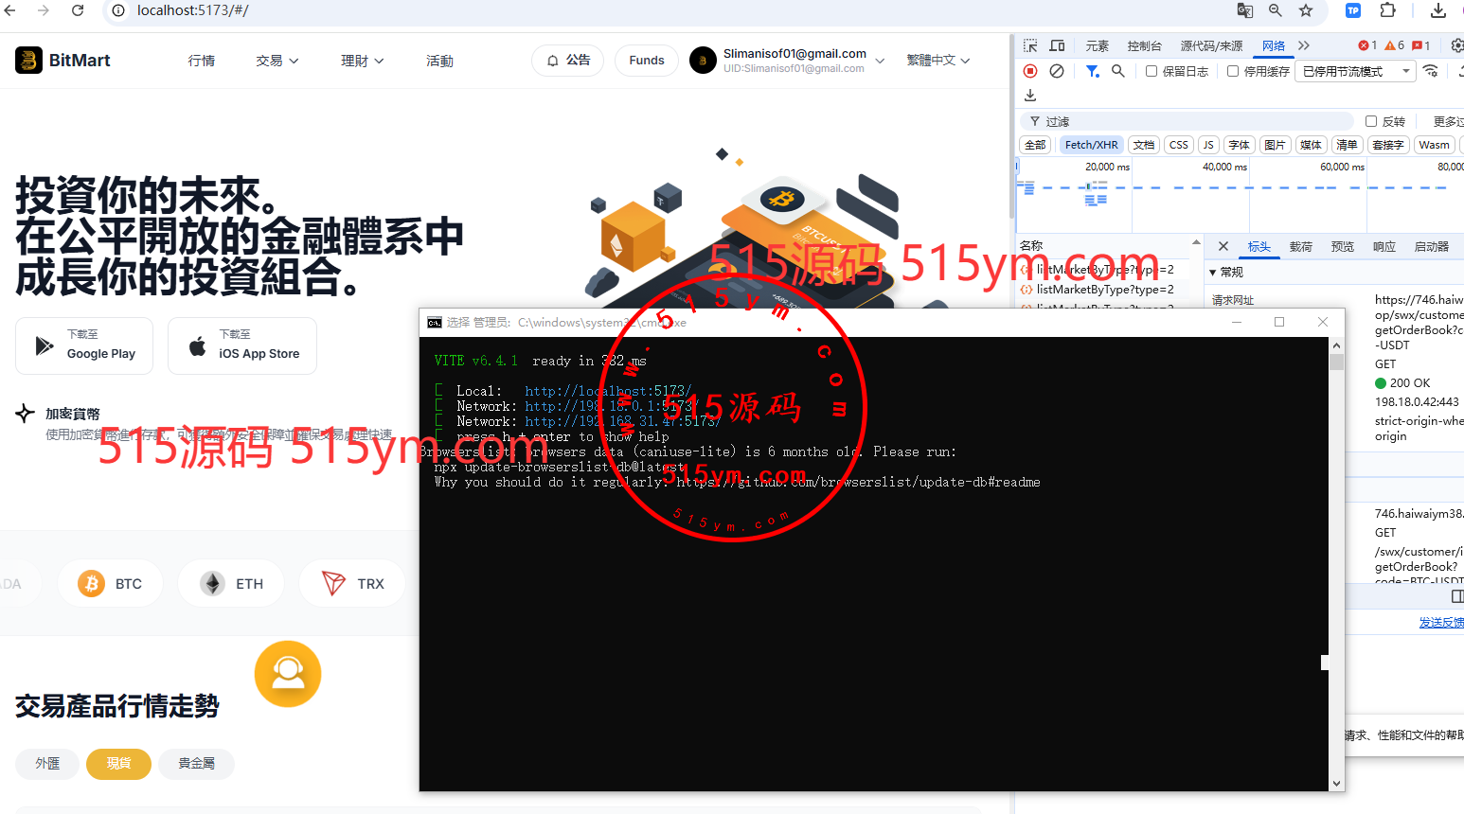Go forward in browser history
This screenshot has height=814, width=1464.
[x=44, y=10]
